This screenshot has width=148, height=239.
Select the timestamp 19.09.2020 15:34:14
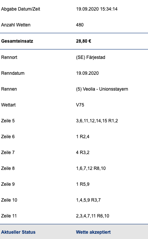(x=97, y=9)
